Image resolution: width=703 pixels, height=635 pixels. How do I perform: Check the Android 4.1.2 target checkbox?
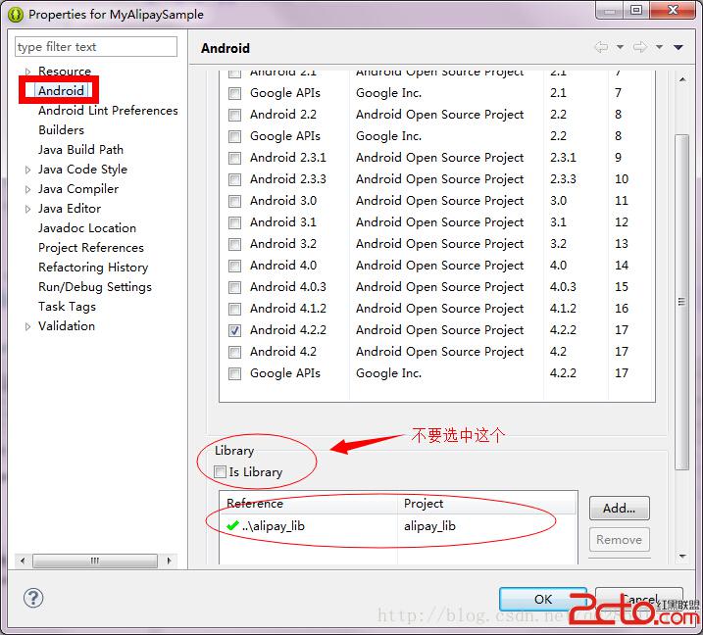[x=234, y=309]
